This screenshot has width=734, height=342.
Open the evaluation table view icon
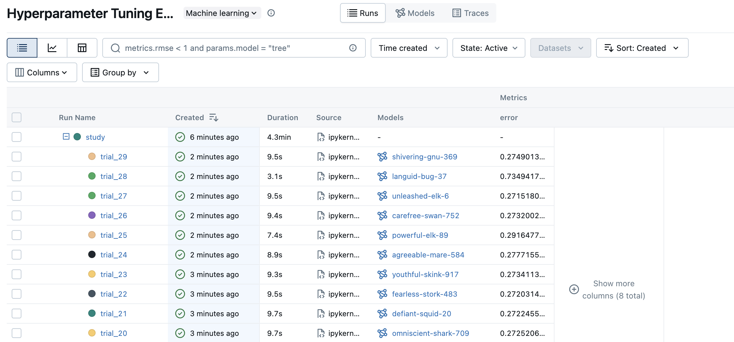[x=82, y=48]
